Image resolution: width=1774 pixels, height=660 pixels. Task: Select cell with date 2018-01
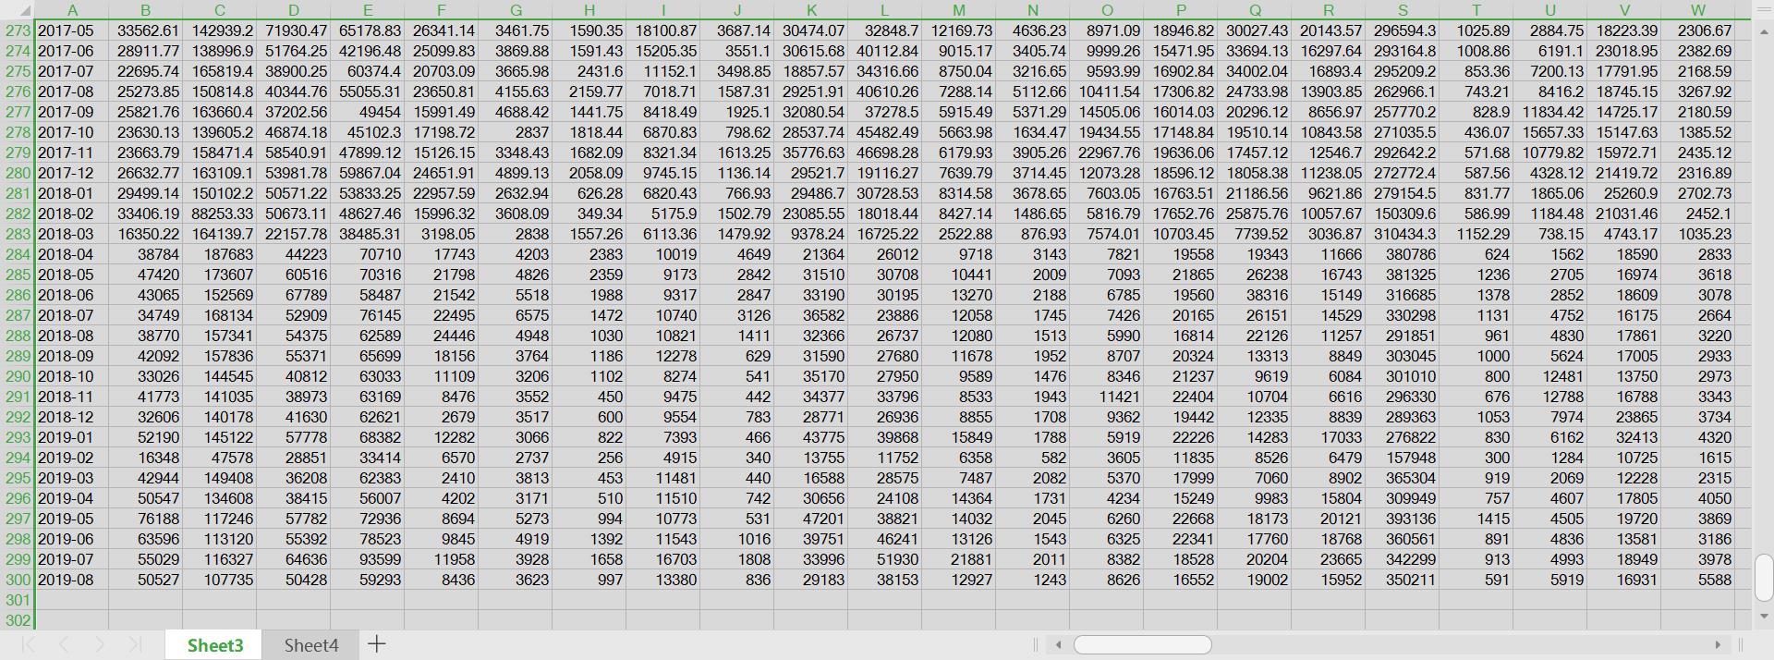click(x=72, y=193)
